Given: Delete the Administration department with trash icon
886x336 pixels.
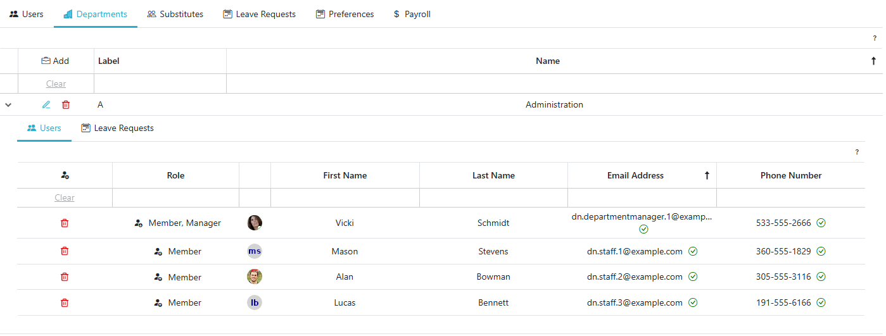Looking at the screenshot, I should tap(66, 105).
